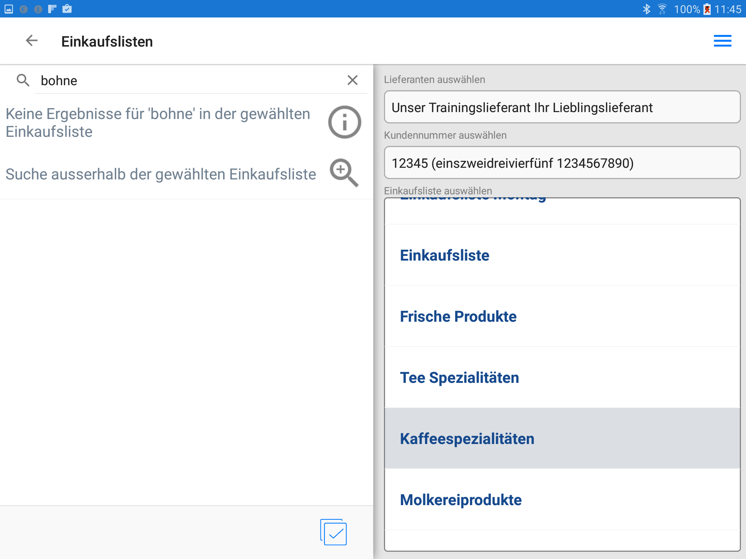Tap the search magnifier icon
This screenshot has width=746, height=559.
23,80
